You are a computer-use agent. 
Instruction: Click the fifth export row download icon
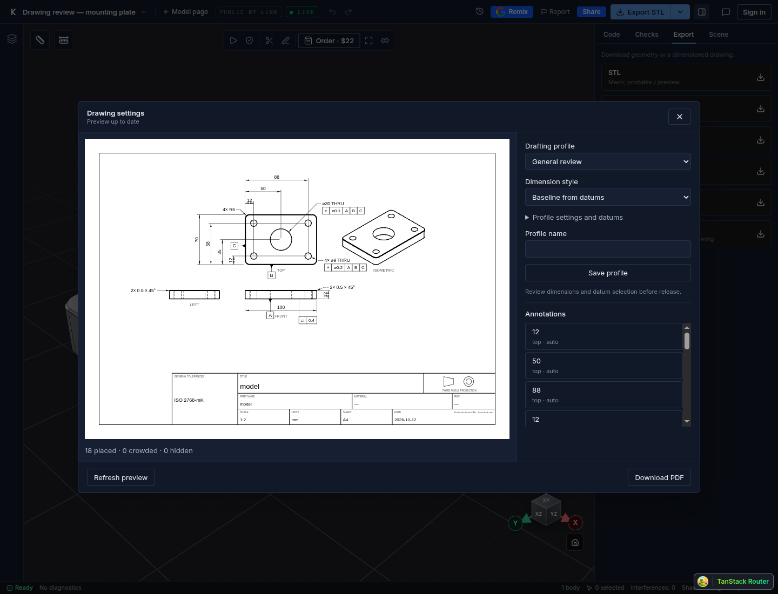coord(761,202)
